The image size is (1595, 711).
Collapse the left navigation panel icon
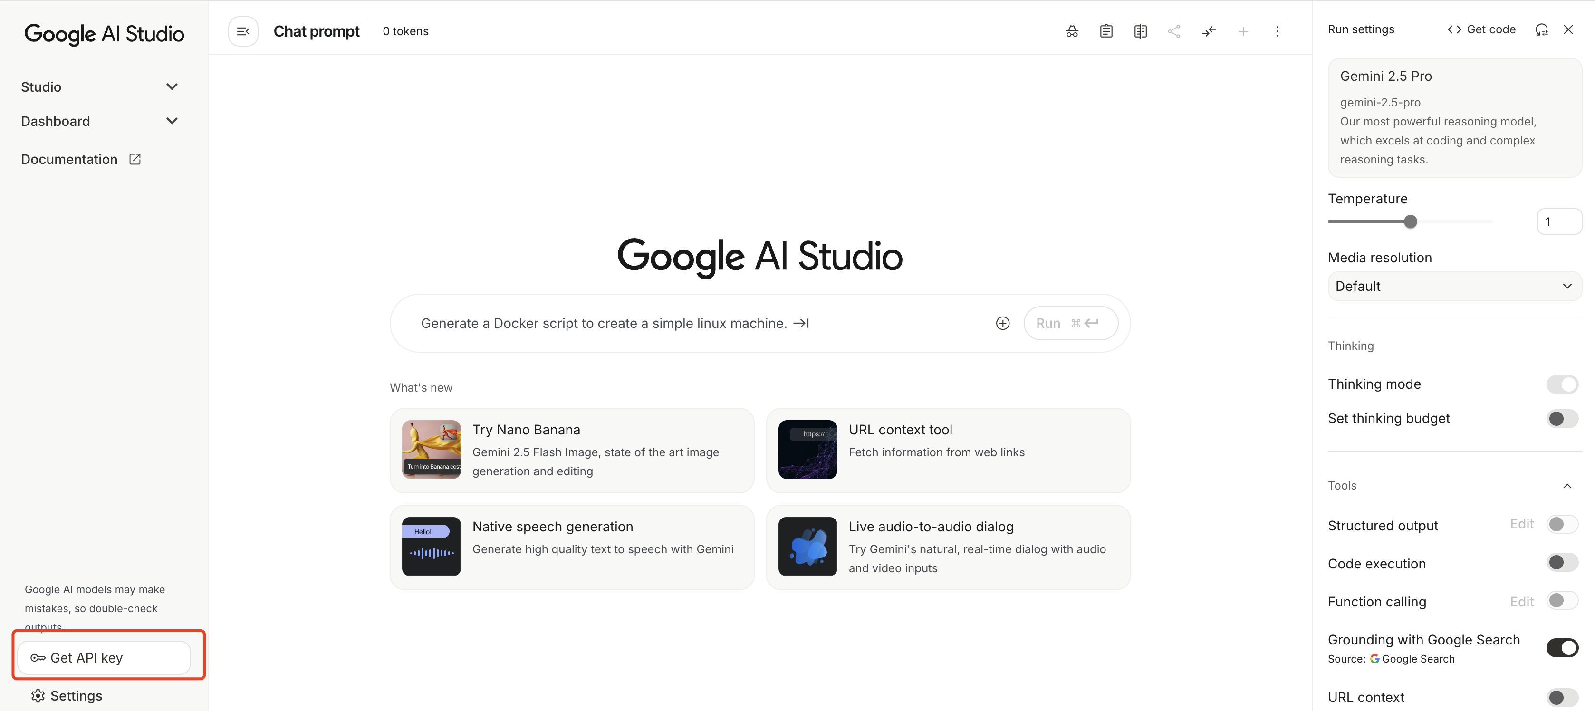[x=243, y=31]
